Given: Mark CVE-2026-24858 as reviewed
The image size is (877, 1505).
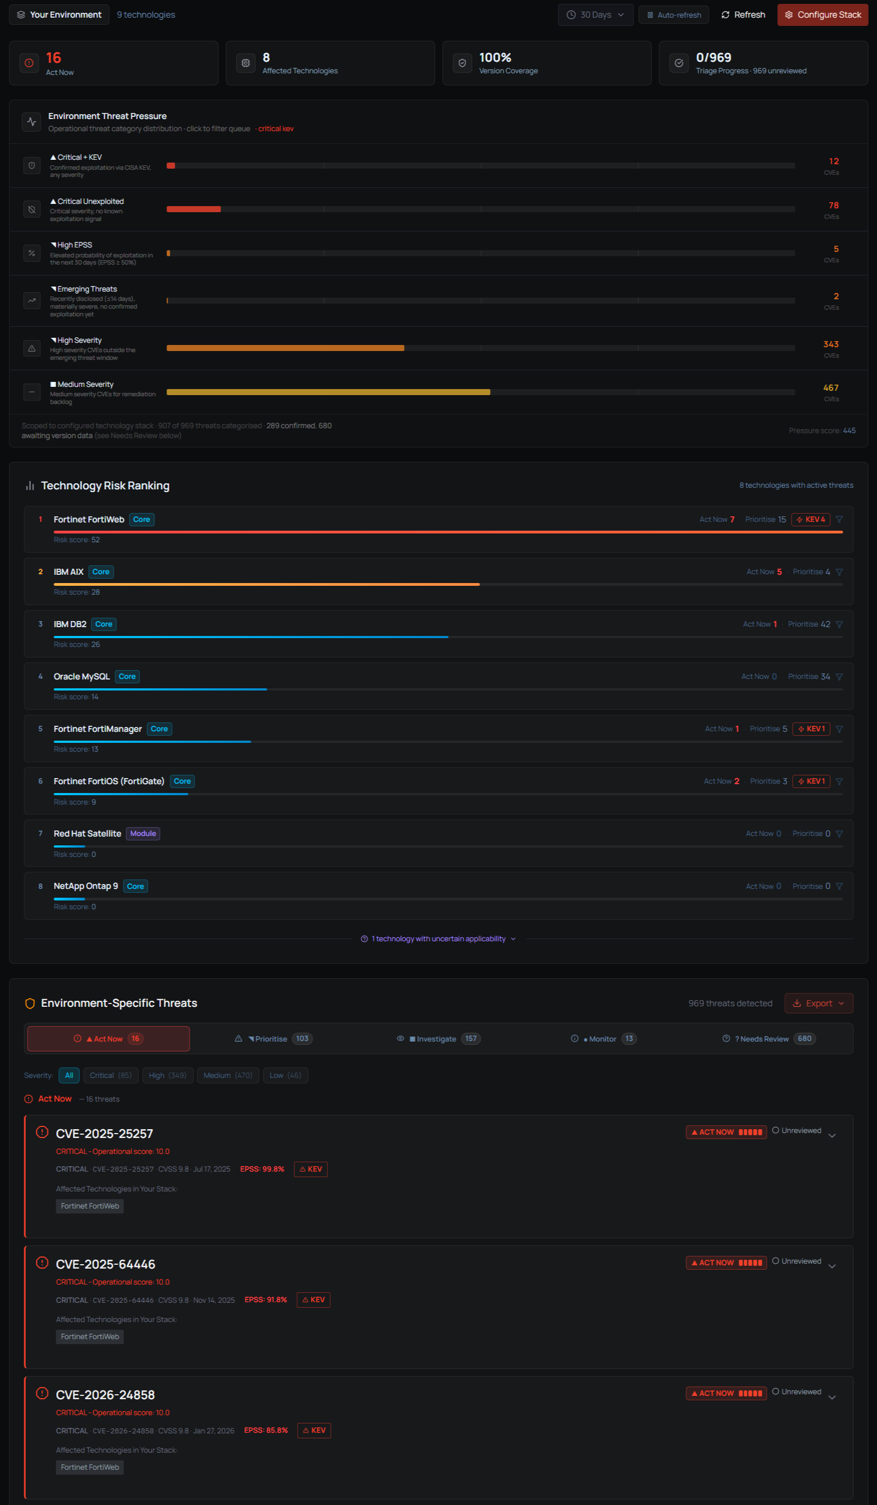Looking at the screenshot, I should (x=797, y=1392).
